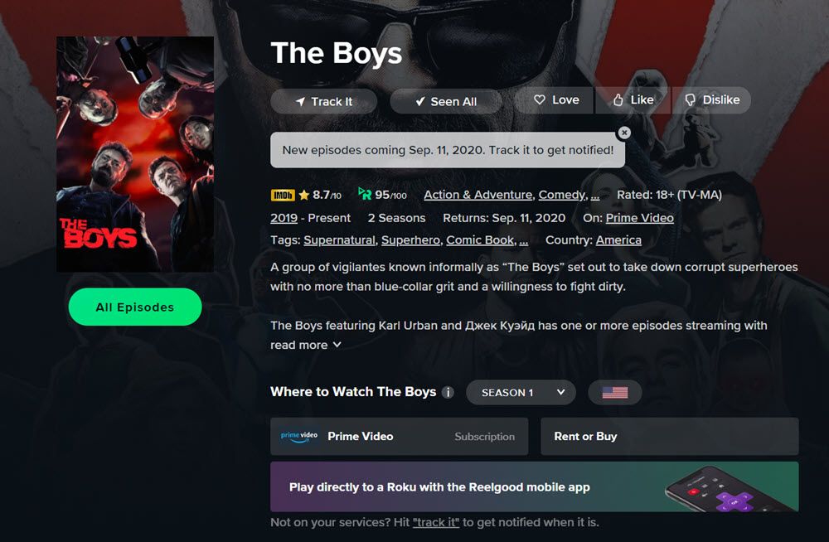The height and width of the screenshot is (542, 829).
Task: Toggle Love with the heart icon
Action: 555,100
